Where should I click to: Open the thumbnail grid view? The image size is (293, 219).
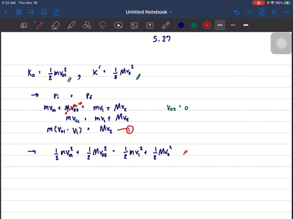coord(19,12)
